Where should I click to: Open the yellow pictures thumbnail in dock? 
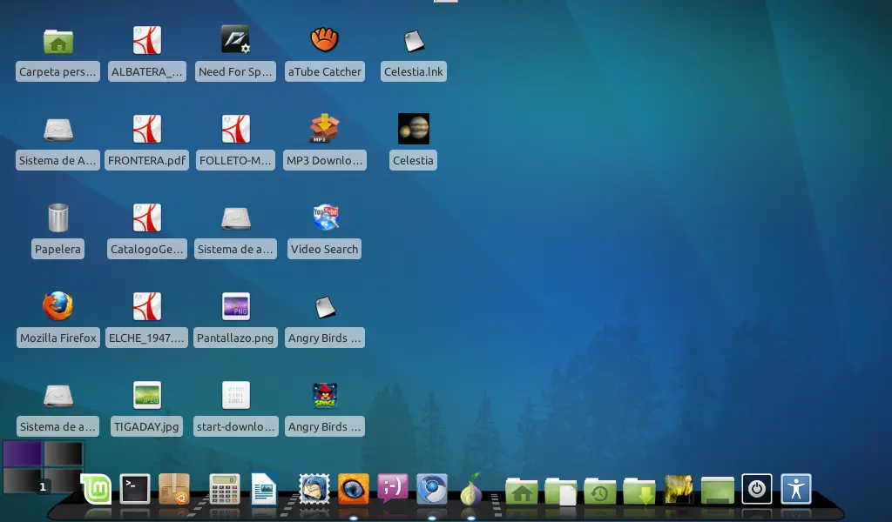tap(678, 488)
